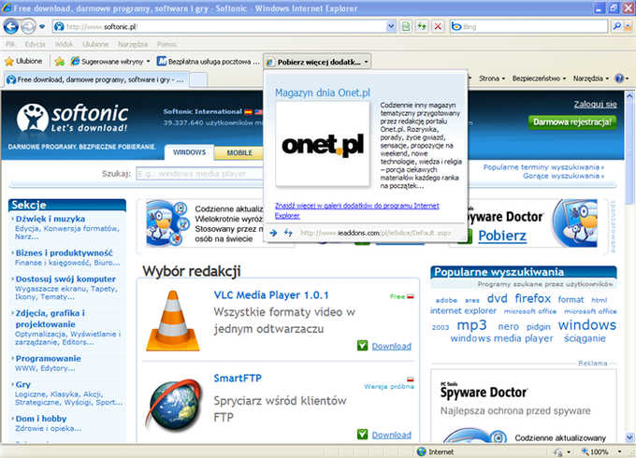Open the Dźwięk i muzyka section
The image size is (636, 458).
click(51, 219)
